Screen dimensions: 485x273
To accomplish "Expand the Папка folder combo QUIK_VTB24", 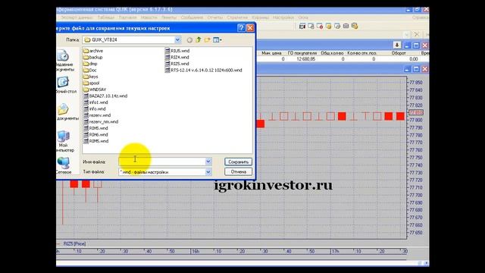I will [x=177, y=39].
